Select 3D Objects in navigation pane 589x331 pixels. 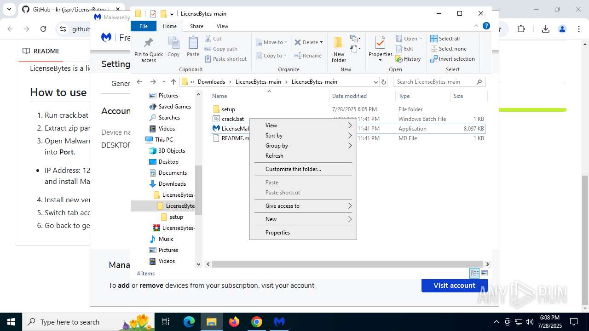click(172, 151)
